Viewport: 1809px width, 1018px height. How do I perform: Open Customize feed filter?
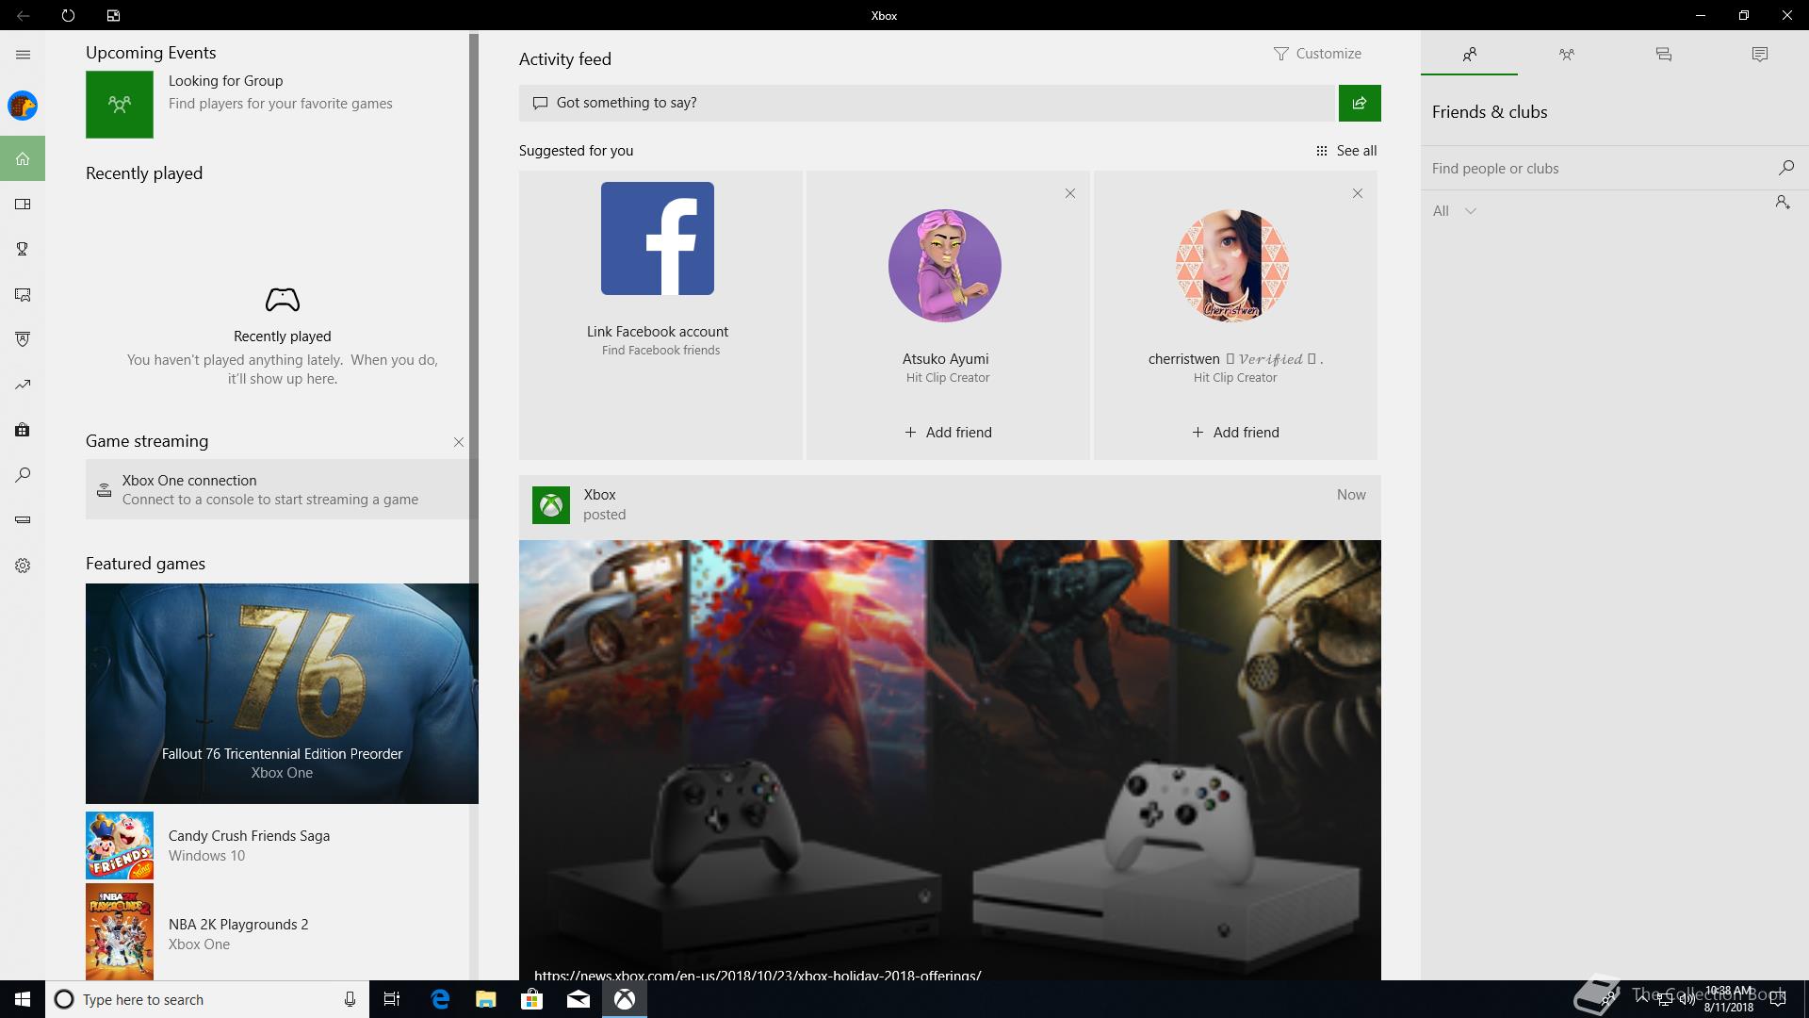tap(1317, 54)
